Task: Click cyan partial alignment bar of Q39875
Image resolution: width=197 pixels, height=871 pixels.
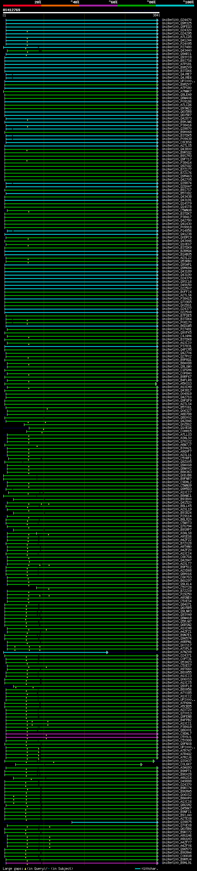Action: click(x=115, y=822)
